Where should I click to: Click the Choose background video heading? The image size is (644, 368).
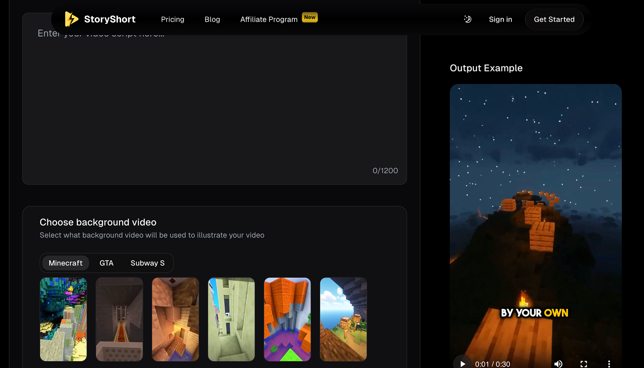pyautogui.click(x=98, y=222)
